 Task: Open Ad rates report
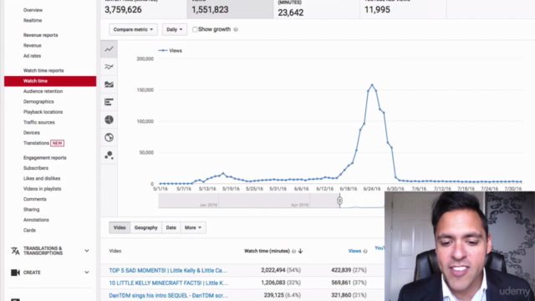(32, 56)
